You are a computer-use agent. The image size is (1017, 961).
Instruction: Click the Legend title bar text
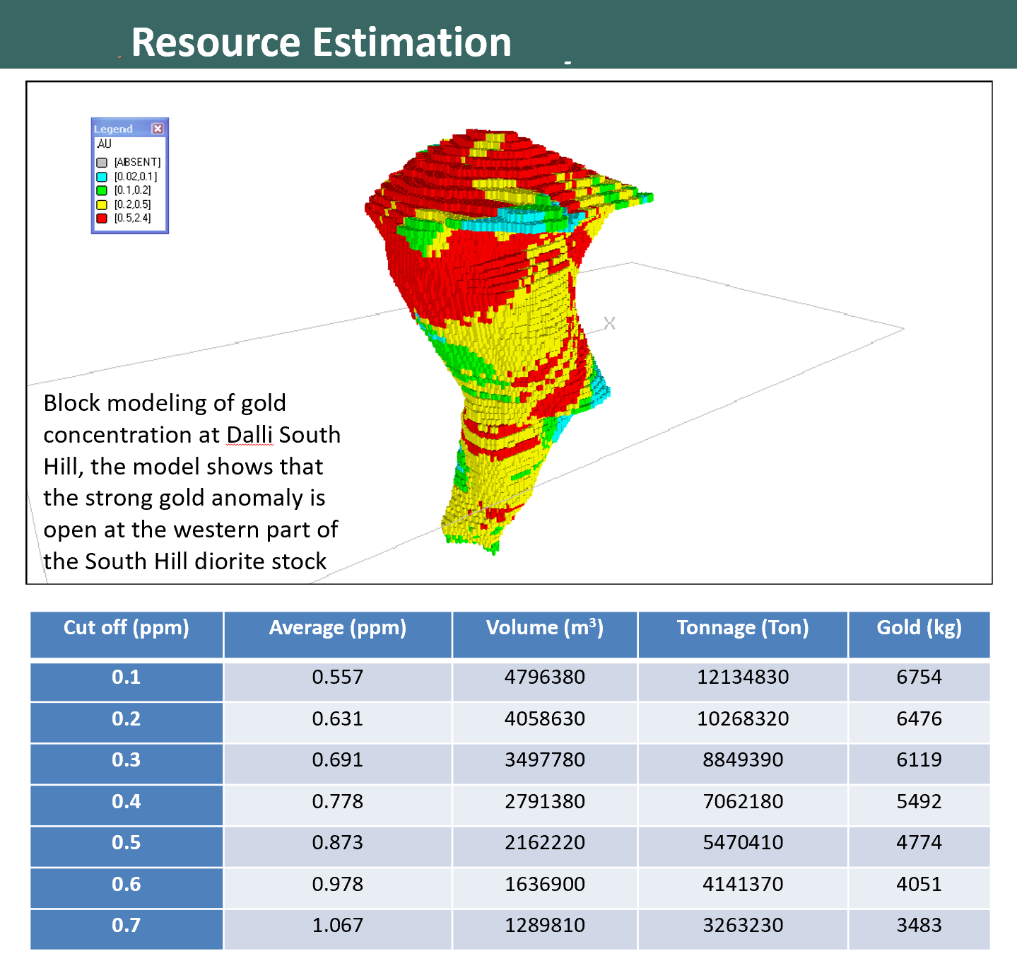click(x=113, y=129)
